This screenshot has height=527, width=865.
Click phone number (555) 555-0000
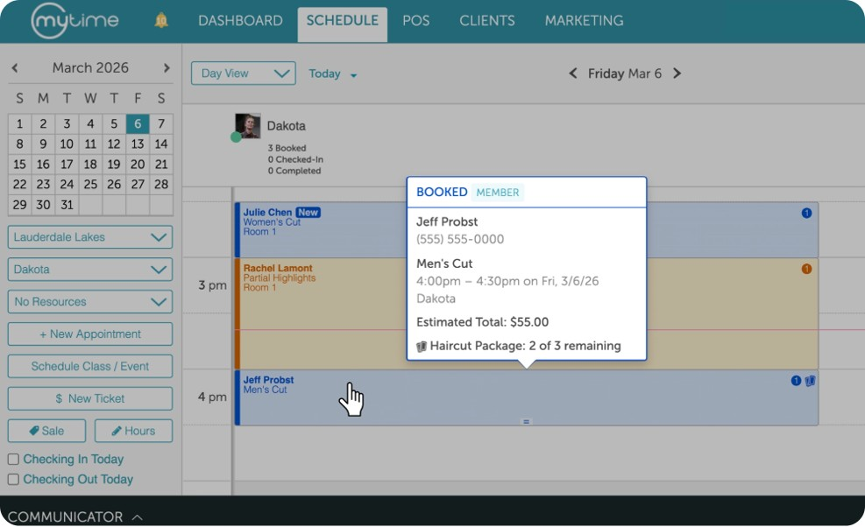(460, 239)
